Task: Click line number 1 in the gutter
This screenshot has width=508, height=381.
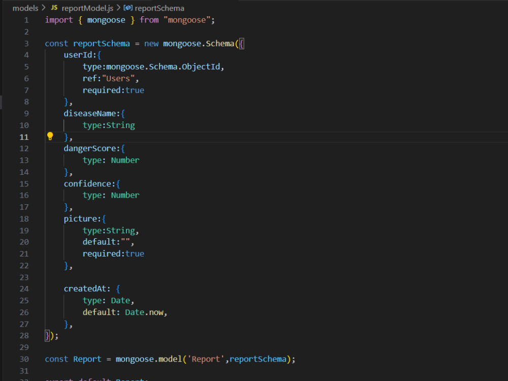Action: pos(26,20)
